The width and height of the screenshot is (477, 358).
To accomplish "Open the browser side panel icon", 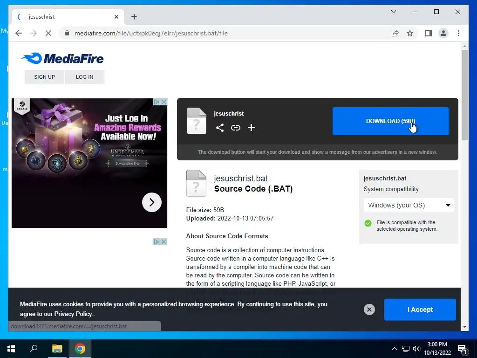I will click(429, 33).
